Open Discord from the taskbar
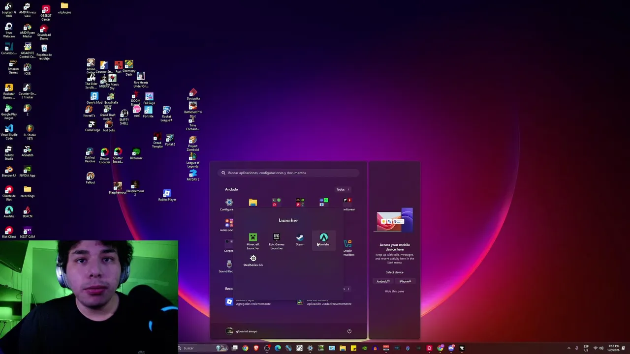This screenshot has height=354, width=630. [x=451, y=348]
